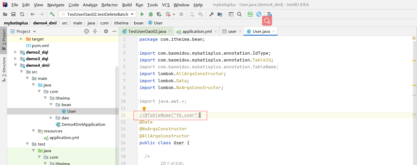Save all files using the floppy icon

[x=13, y=14]
